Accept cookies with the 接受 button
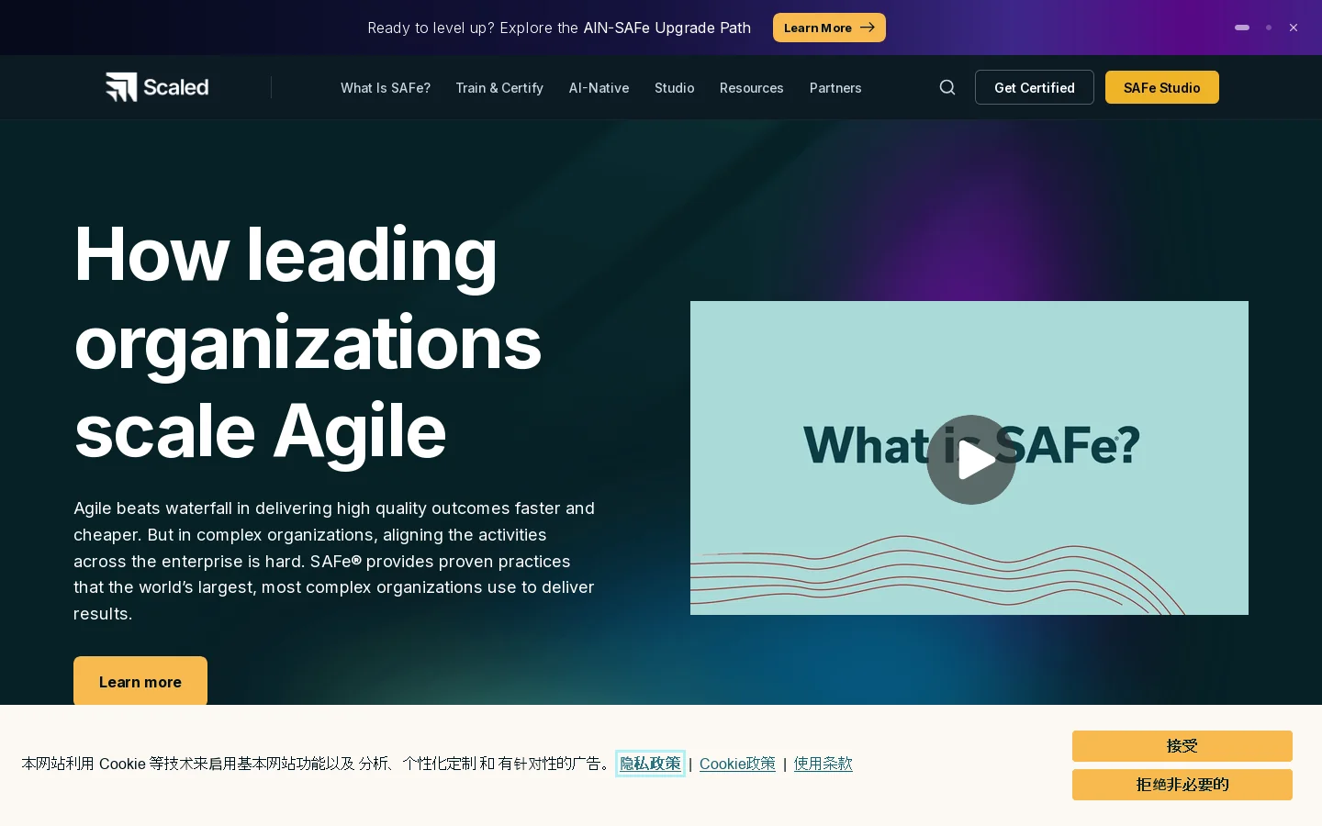The image size is (1322, 826). coord(1182,746)
